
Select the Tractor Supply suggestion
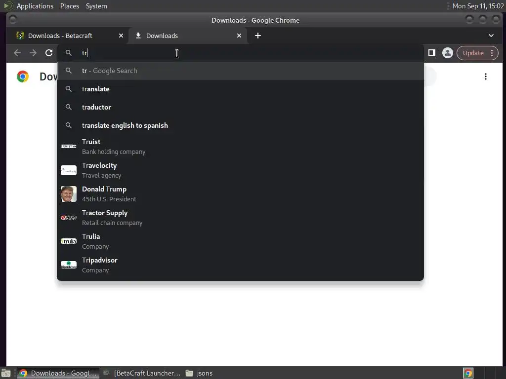[240, 218]
